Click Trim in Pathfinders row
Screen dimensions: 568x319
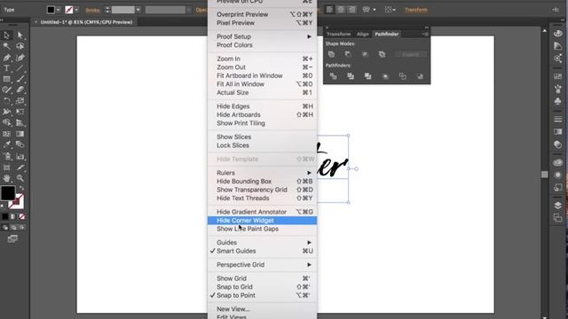tap(351, 76)
